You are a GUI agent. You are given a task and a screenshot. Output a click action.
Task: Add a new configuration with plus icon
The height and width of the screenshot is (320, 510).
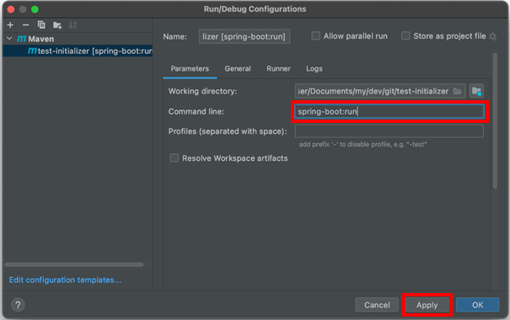coord(10,25)
